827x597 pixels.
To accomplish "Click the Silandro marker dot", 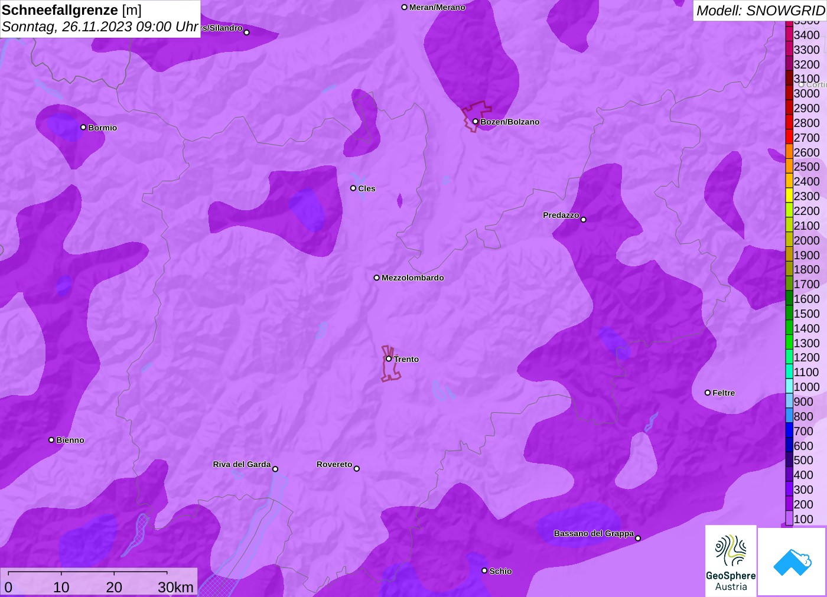I will (247, 32).
